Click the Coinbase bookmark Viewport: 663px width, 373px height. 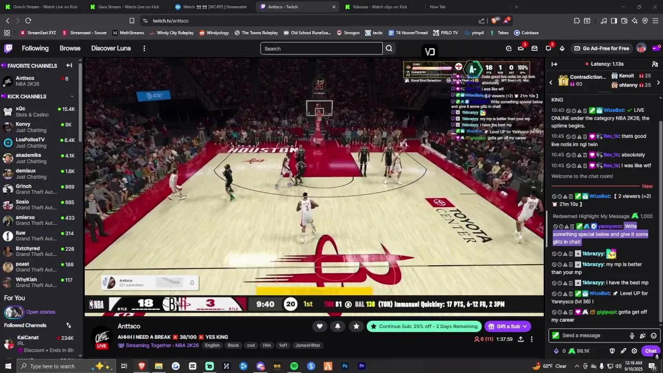526,33
